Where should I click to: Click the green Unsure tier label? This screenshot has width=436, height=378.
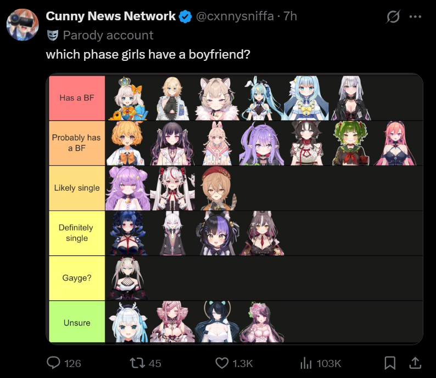click(77, 323)
